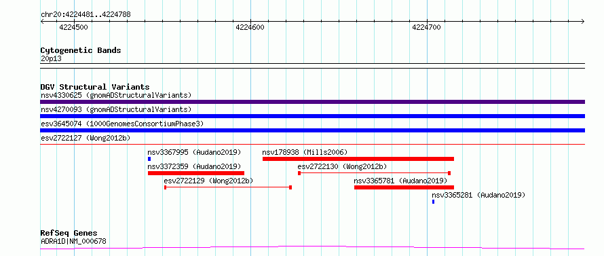
Task: Select the blue nsv4270093 variant bar
Action: click(x=312, y=116)
